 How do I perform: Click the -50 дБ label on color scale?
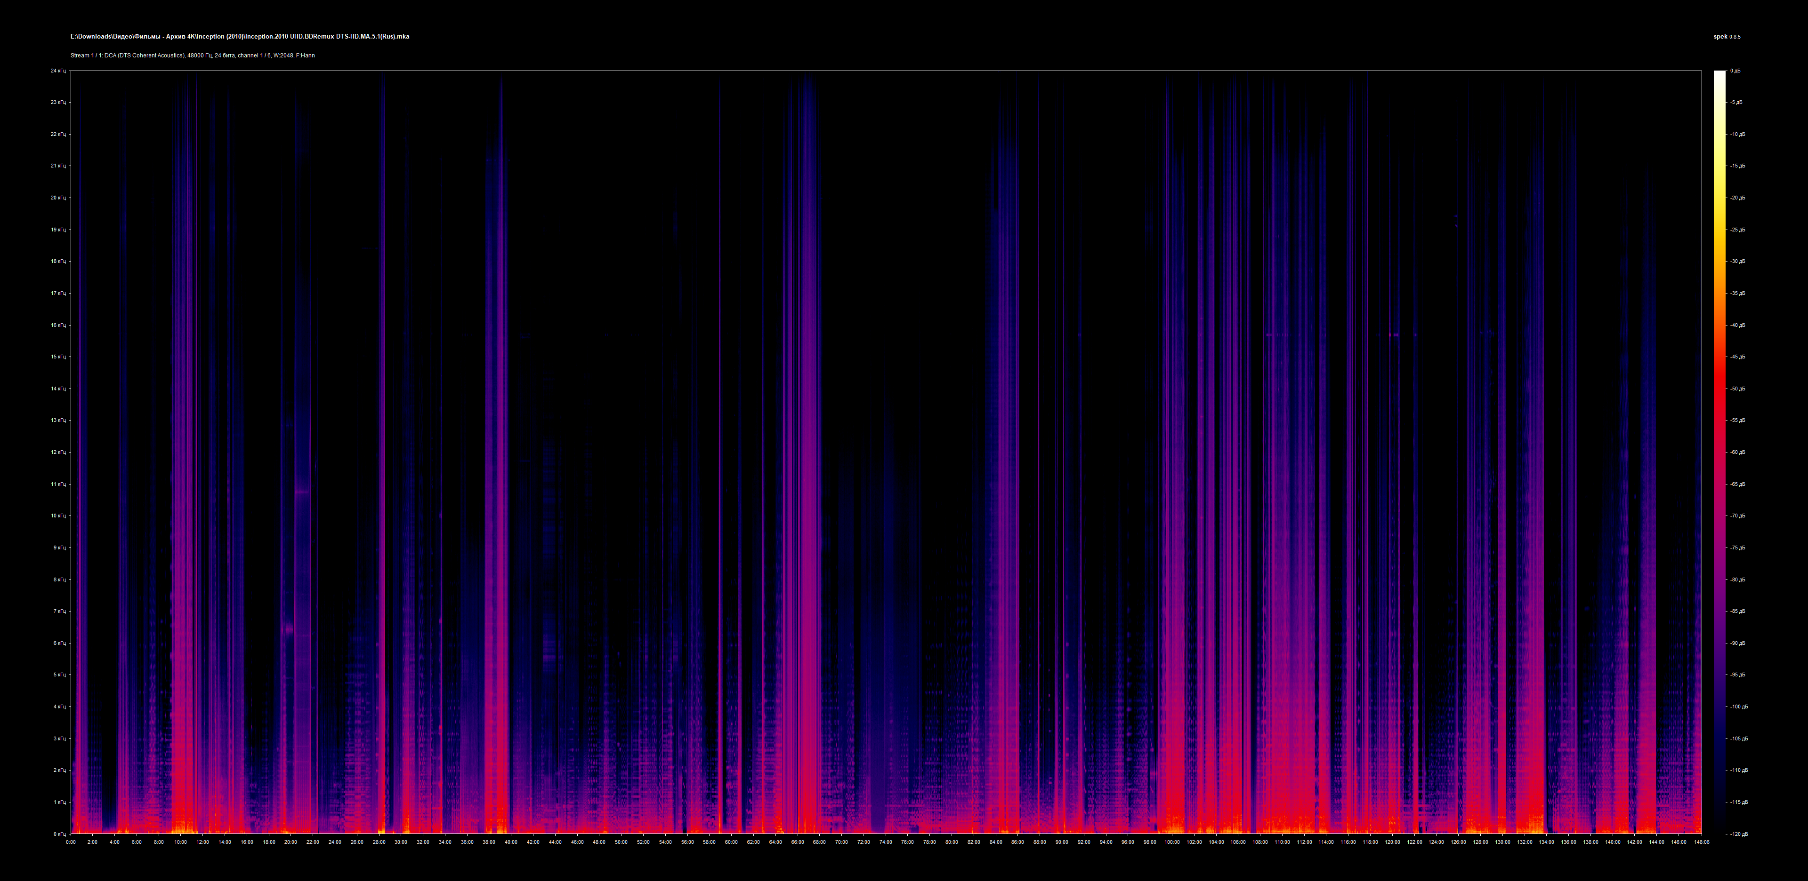pos(1737,389)
